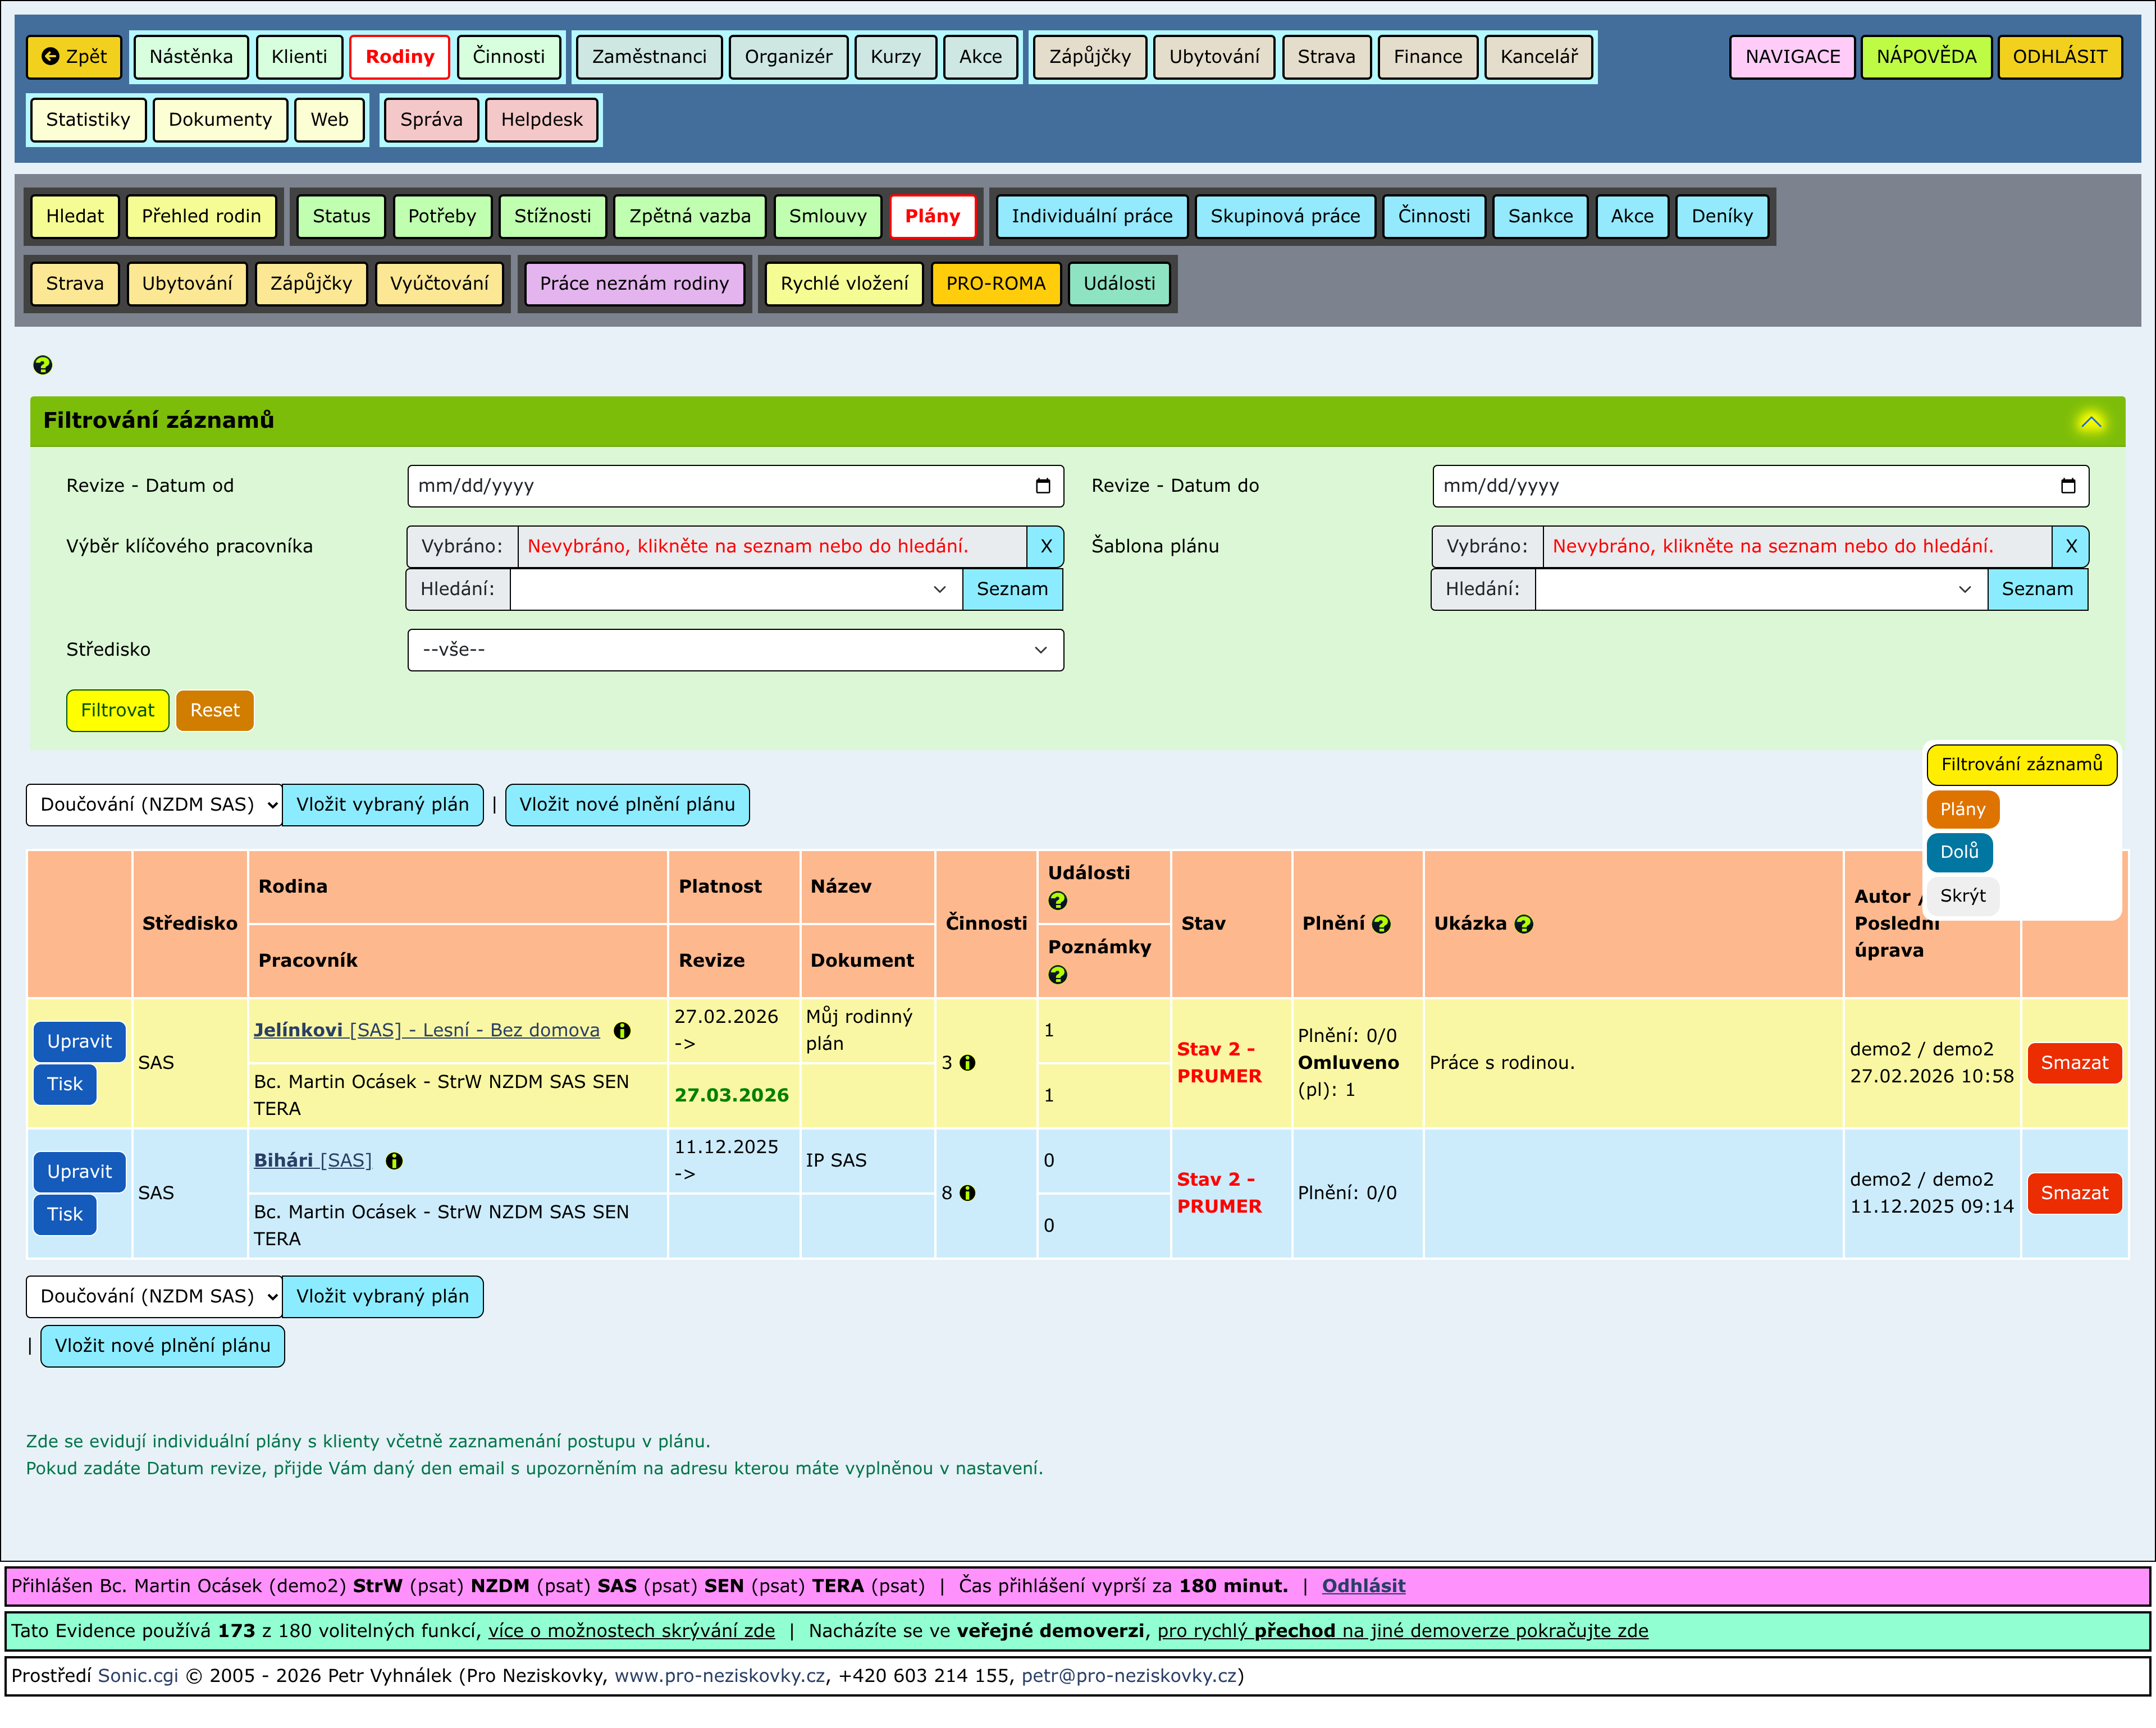Click the green help icon above the filter panel

[x=42, y=365]
